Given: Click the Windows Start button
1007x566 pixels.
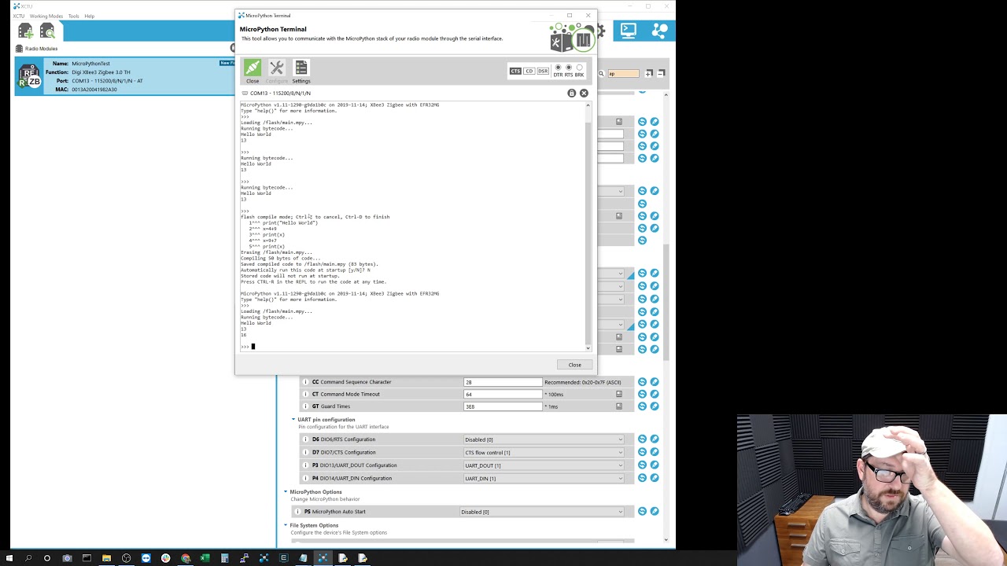Looking at the screenshot, I should point(9,558).
